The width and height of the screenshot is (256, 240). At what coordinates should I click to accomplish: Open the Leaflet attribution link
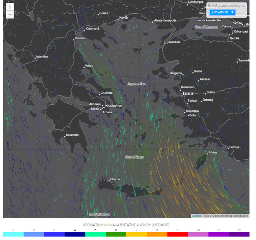(x=196, y=216)
